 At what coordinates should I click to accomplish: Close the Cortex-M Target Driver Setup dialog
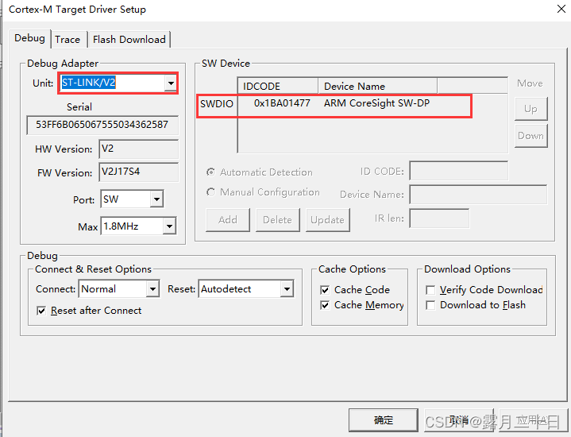point(561,9)
